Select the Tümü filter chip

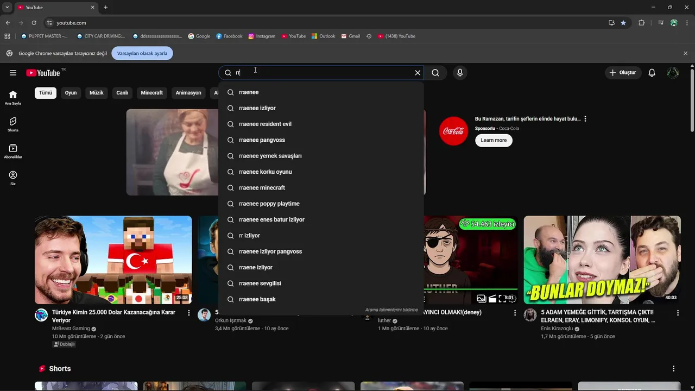(x=46, y=93)
